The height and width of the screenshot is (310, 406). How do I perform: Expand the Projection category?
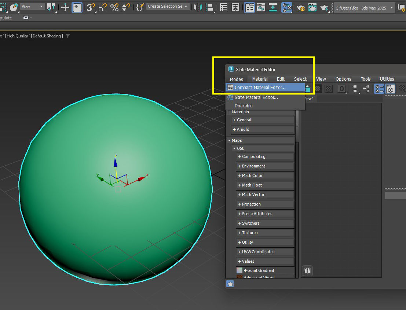coord(265,204)
